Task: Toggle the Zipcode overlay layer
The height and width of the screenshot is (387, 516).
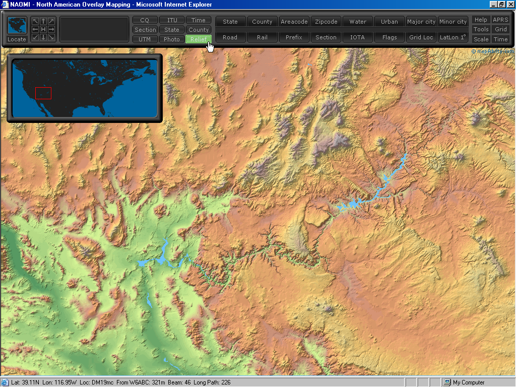Action: coord(326,22)
